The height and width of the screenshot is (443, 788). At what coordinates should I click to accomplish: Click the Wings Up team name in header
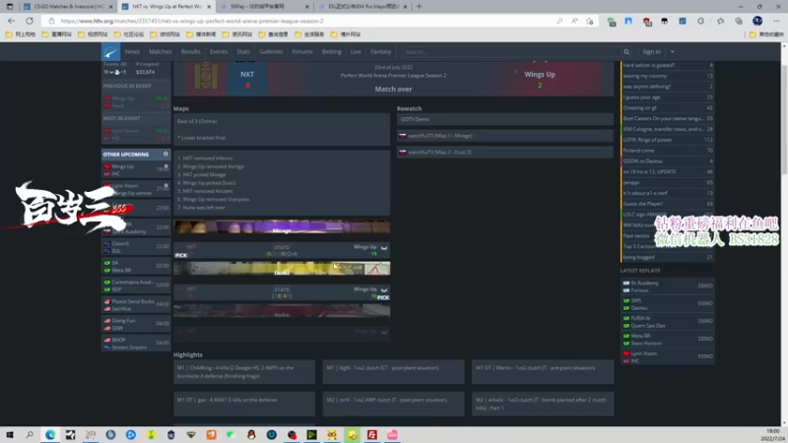tap(539, 75)
